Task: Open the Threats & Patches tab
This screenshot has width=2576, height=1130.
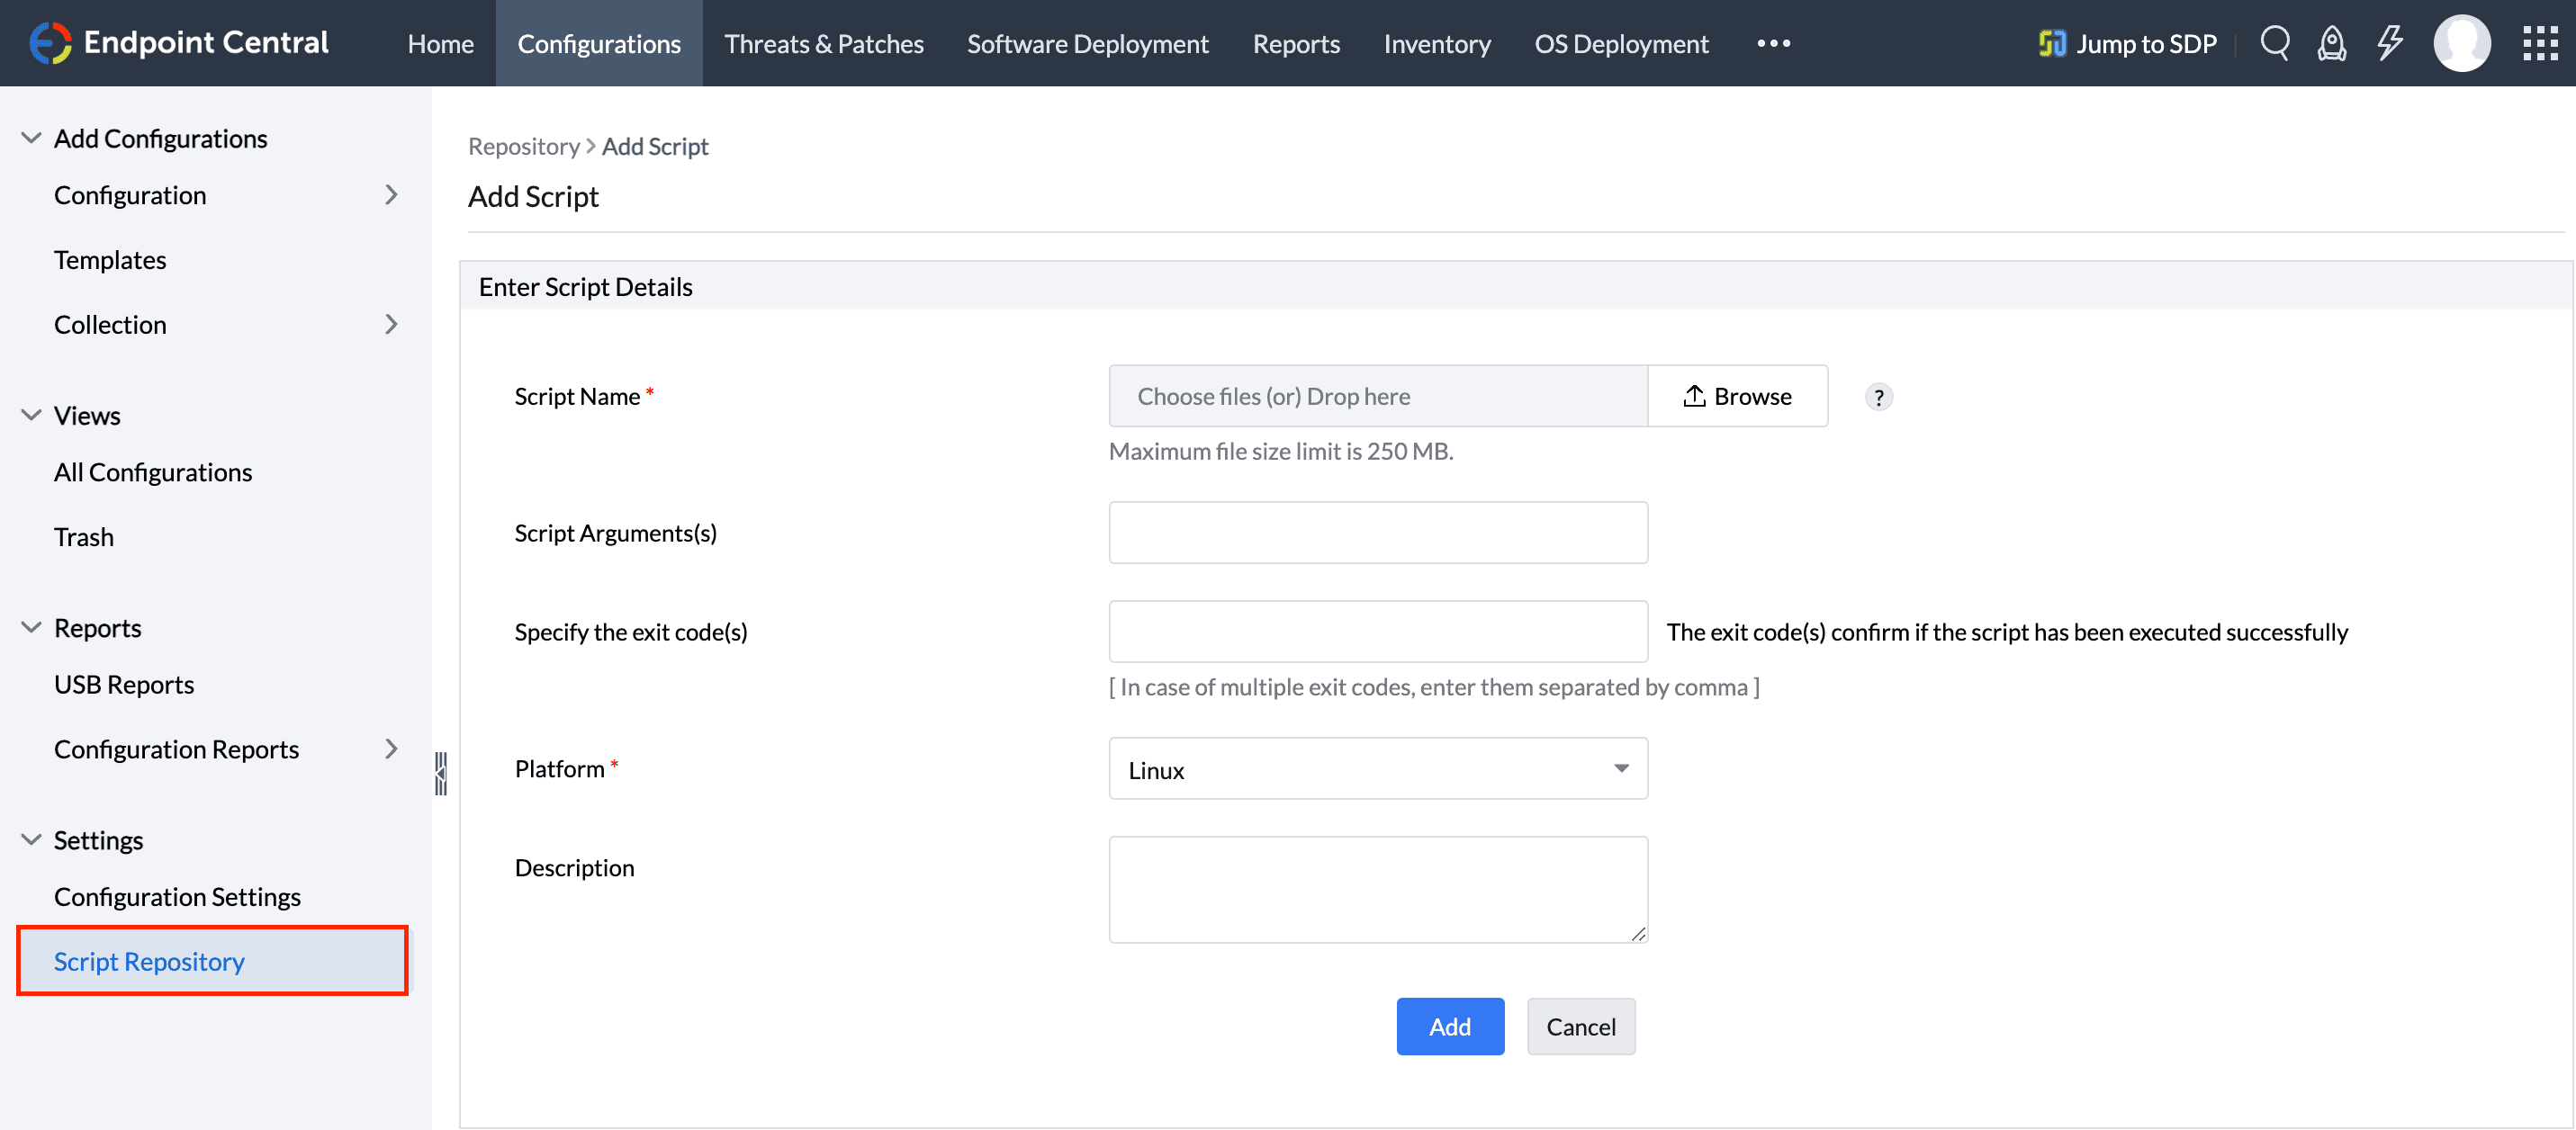Action: (823, 43)
